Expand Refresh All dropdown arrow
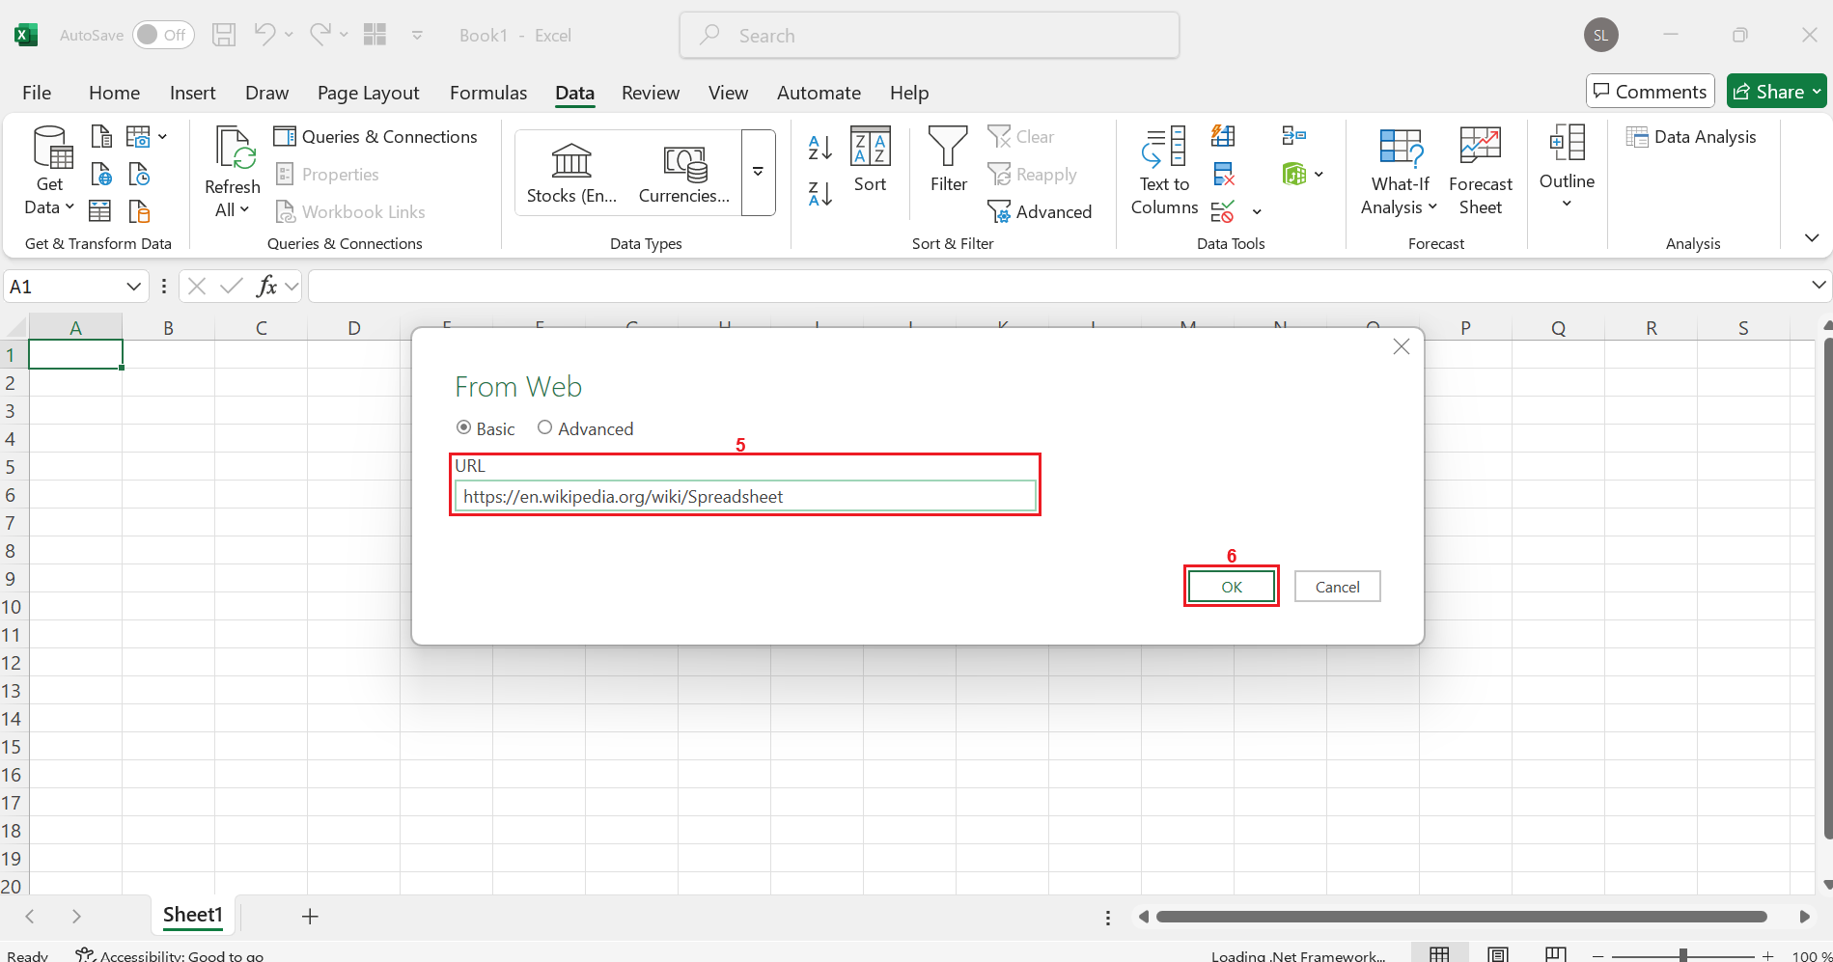This screenshot has width=1833, height=962. click(245, 209)
